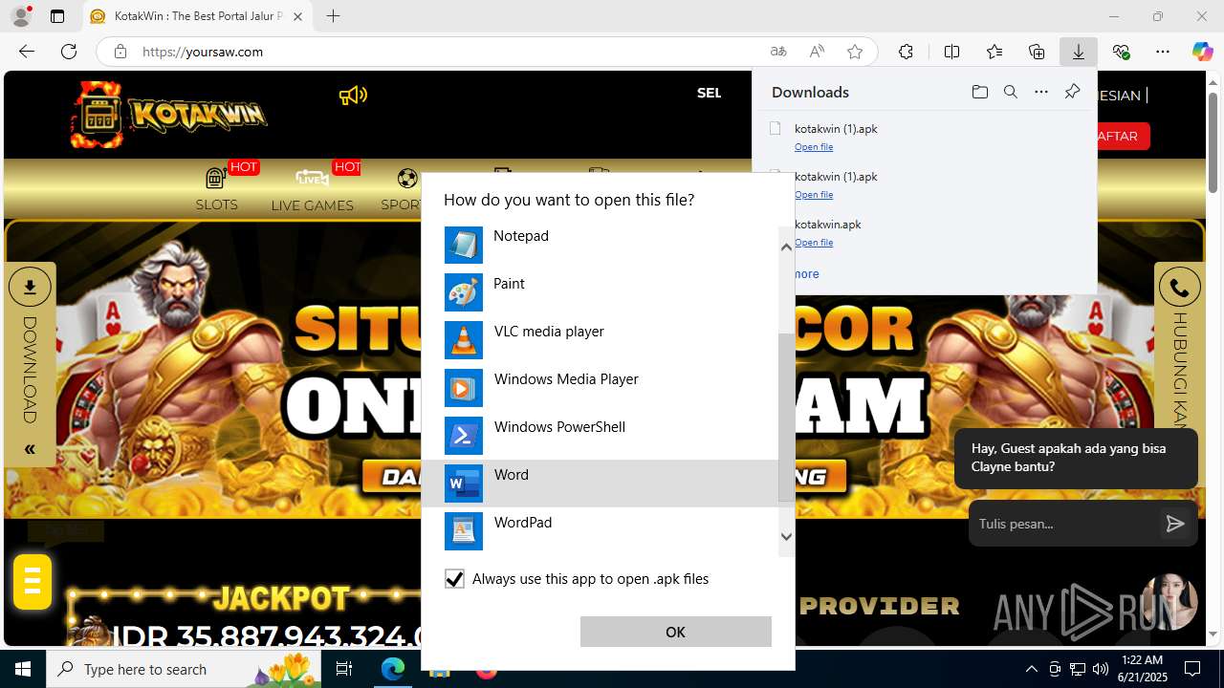Open notification center icon
Screen dimensions: 1224x688
(1192, 669)
